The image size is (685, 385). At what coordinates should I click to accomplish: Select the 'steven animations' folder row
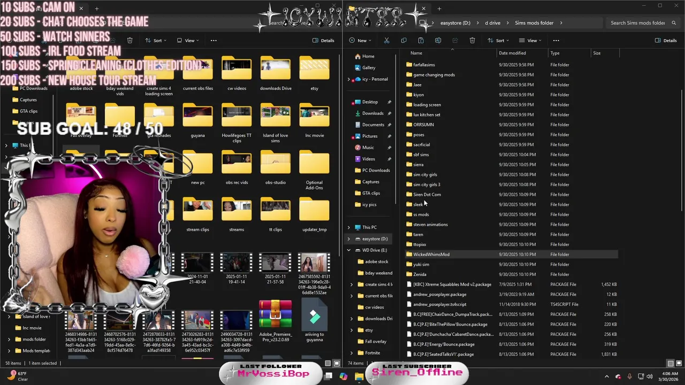click(512, 225)
